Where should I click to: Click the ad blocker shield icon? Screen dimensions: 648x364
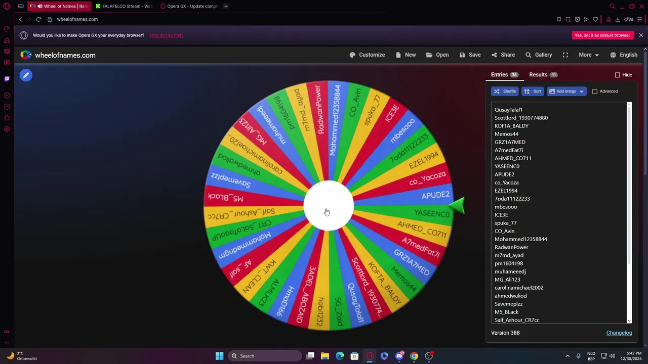(x=577, y=19)
